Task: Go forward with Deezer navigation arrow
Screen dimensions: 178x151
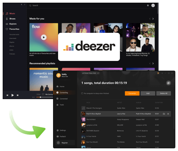Action: [x=25, y=5]
